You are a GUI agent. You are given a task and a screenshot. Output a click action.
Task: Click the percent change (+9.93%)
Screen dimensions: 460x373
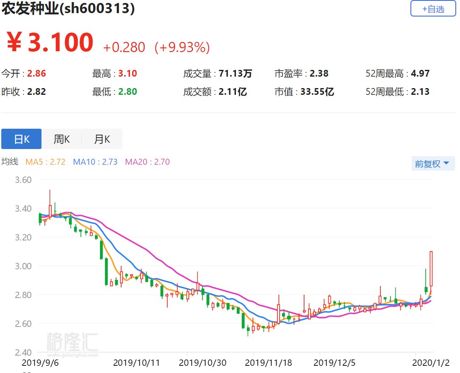pyautogui.click(x=182, y=47)
